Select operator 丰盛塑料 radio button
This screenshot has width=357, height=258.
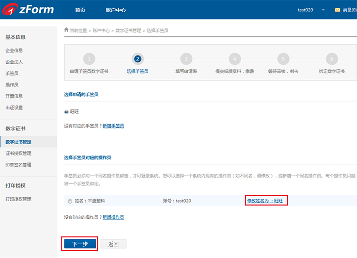(x=70, y=201)
